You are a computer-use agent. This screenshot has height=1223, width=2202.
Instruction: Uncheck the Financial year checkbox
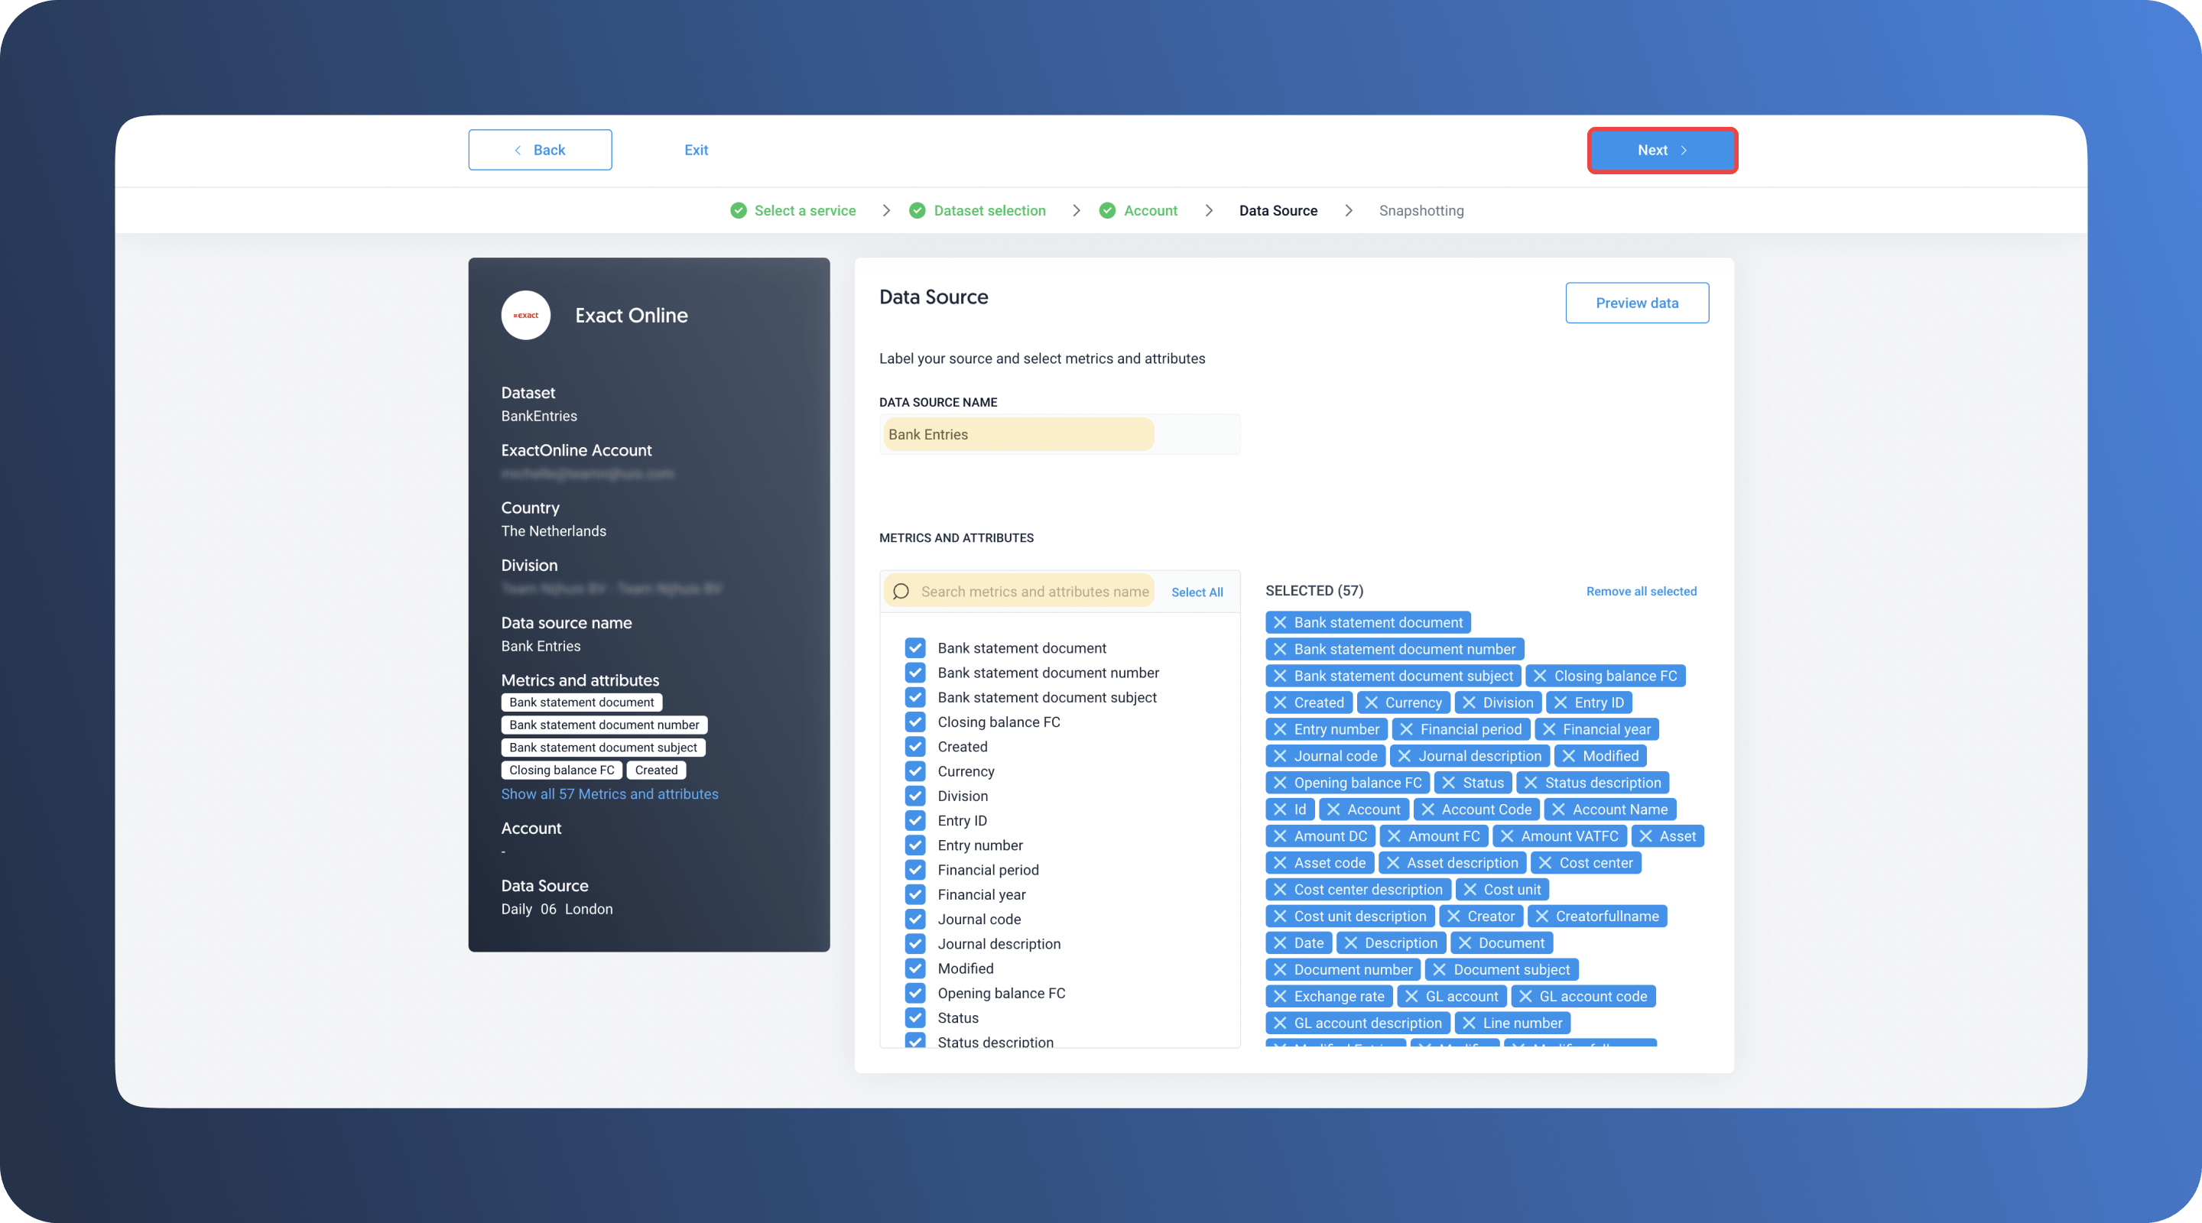[x=915, y=895]
